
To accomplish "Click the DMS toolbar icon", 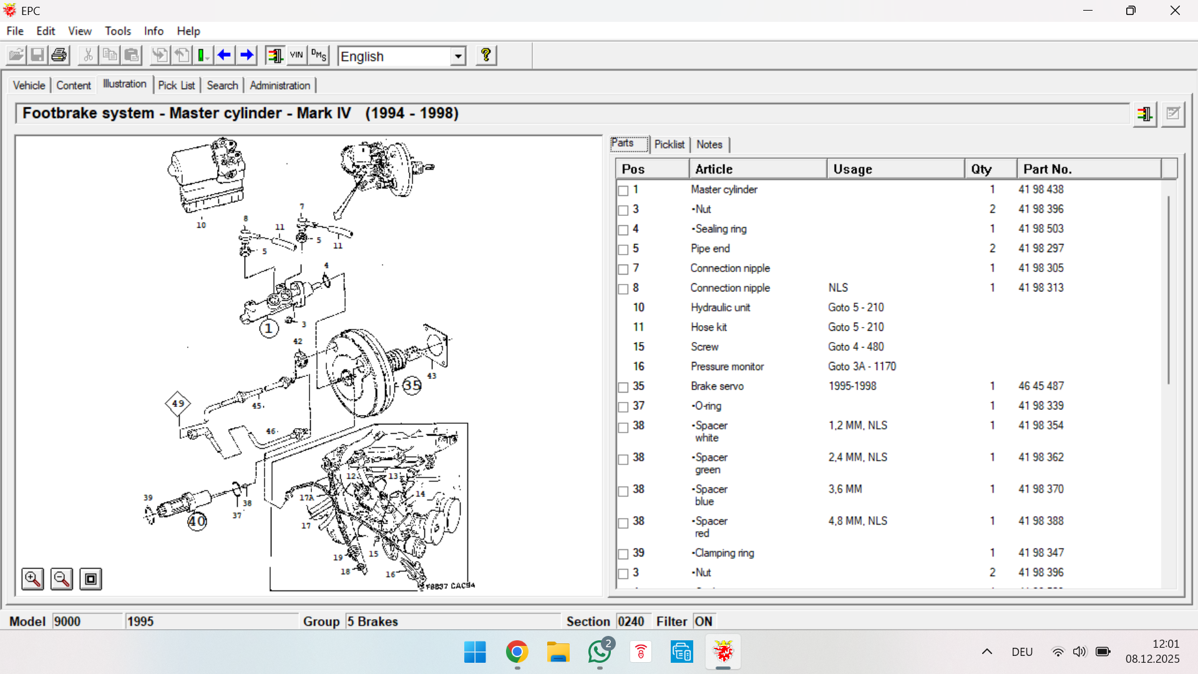I will click(319, 56).
